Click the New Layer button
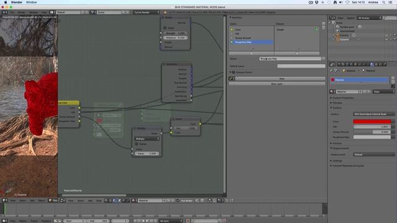The width and height of the screenshot is (397, 223). [x=277, y=84]
